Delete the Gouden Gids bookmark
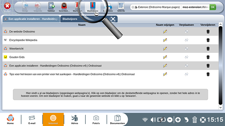This screenshot has width=225, height=126. 208,57
